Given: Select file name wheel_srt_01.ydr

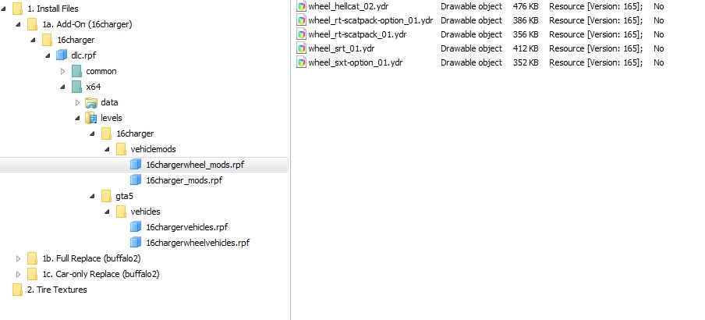Looking at the screenshot, I should coord(342,48).
